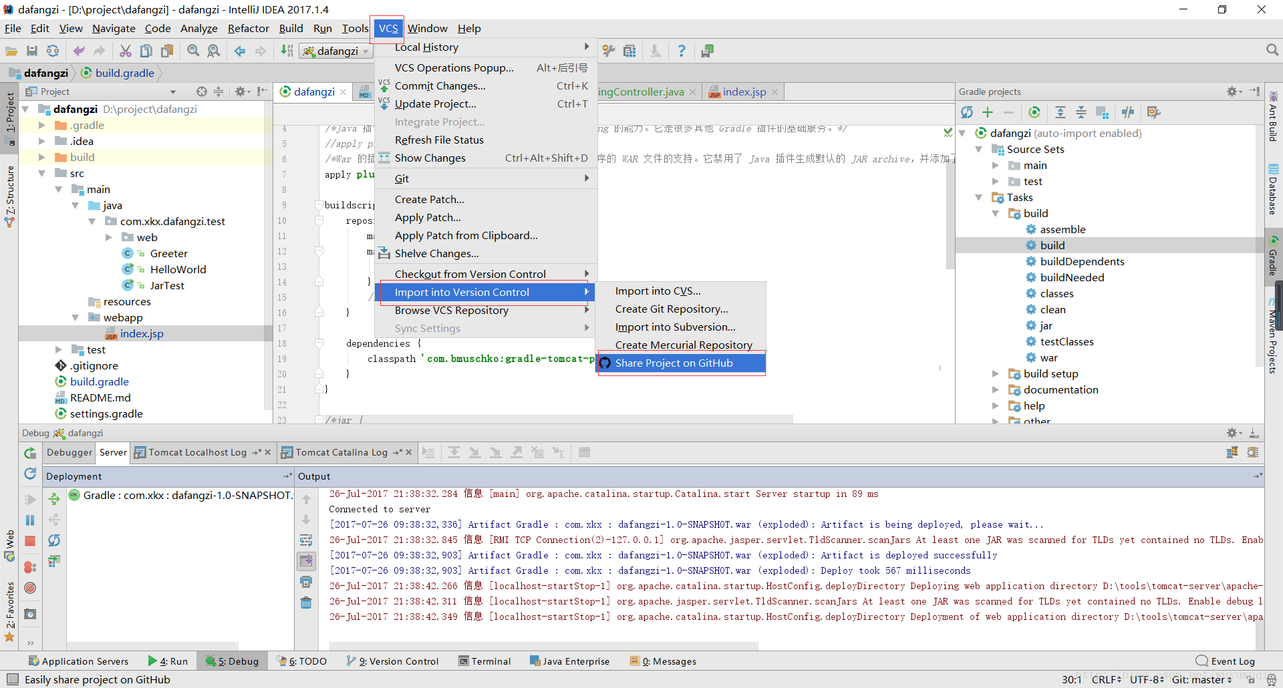Click Execute Gradle Task icon

coord(1034,112)
